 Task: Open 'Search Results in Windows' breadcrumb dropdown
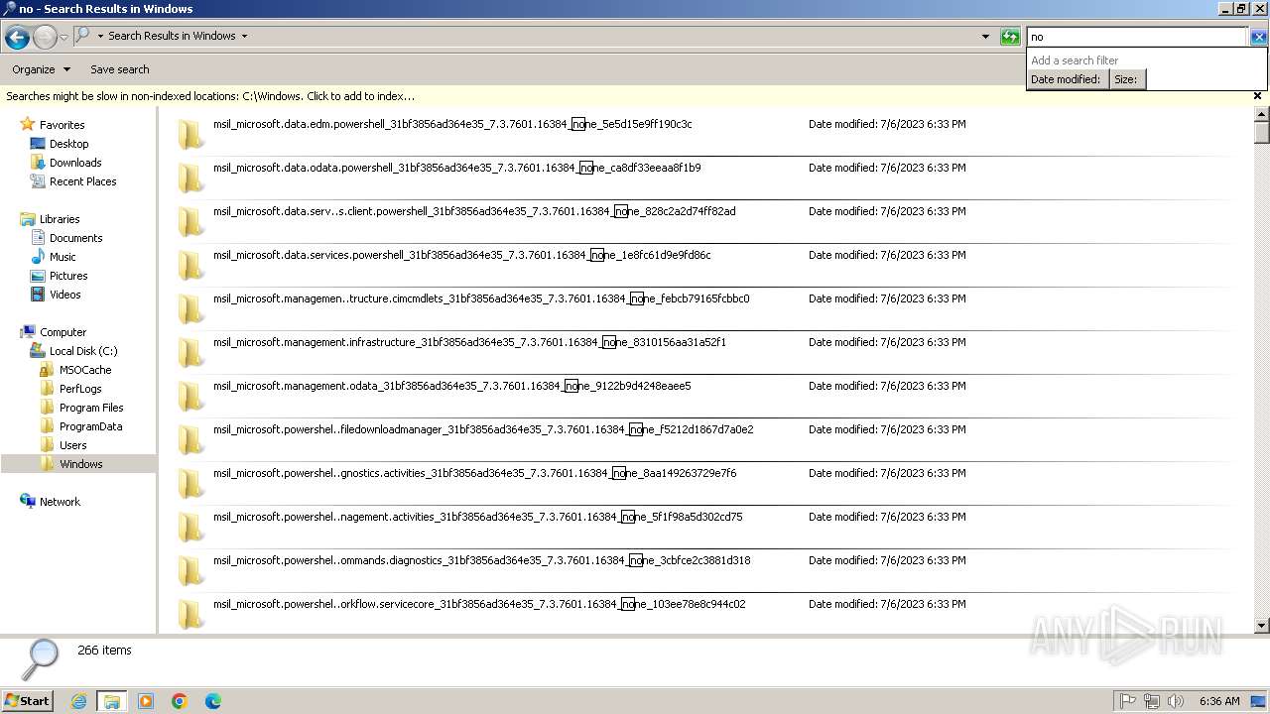(x=244, y=37)
